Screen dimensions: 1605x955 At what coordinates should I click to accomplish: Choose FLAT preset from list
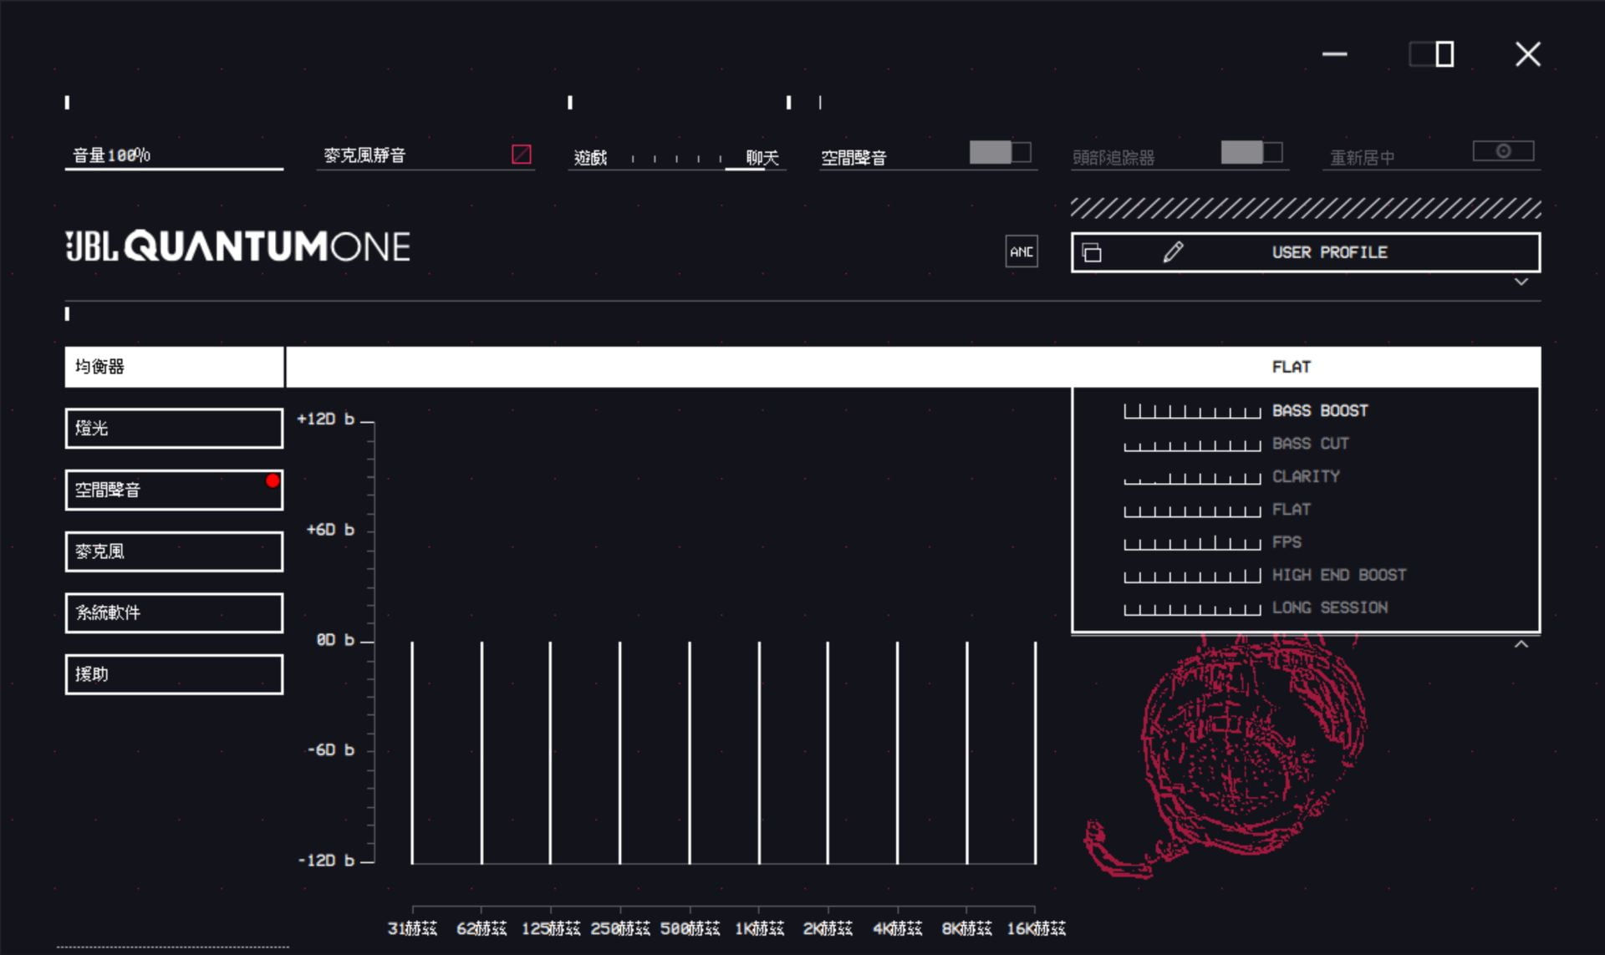point(1292,509)
